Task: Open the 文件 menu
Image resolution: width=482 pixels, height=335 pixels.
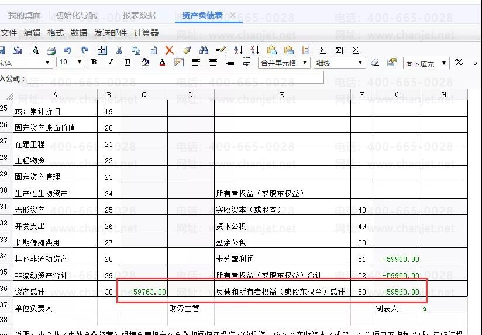Action: pyautogui.click(x=9, y=33)
